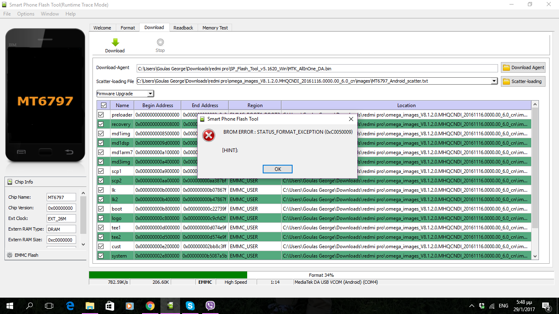Click the EMMC Flash gear icon
This screenshot has width=559, height=314.
(10, 255)
